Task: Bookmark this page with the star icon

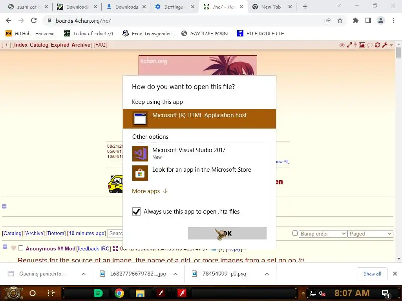Action: click(340, 20)
